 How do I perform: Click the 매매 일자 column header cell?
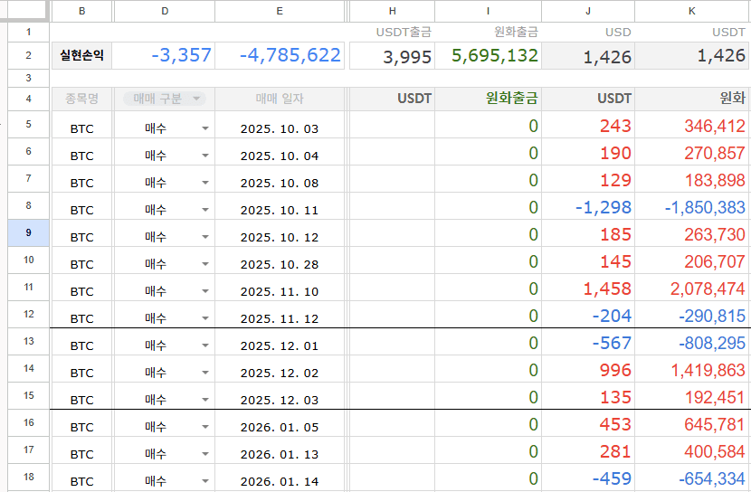(x=280, y=99)
